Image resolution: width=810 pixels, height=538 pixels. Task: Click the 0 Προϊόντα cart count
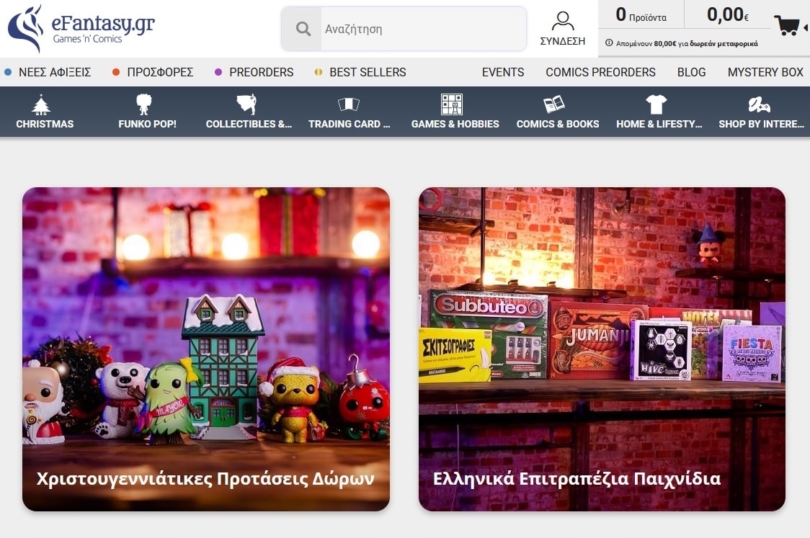[x=641, y=15]
